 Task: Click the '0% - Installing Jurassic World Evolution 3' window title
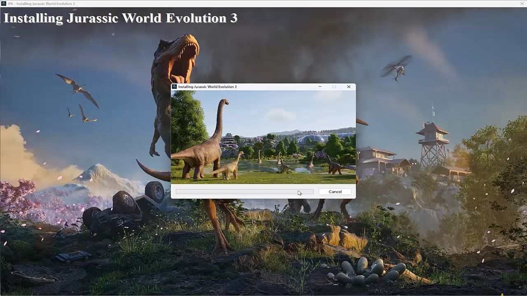(42, 4)
